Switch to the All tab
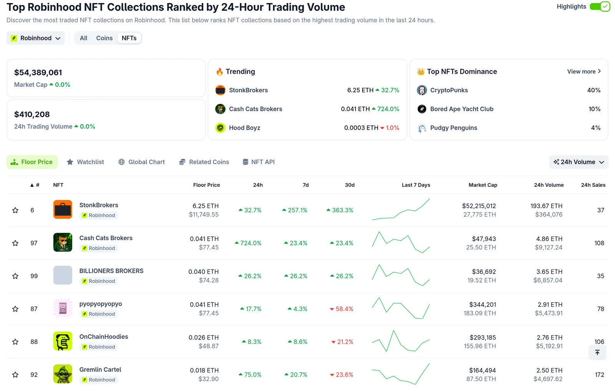Image resolution: width=615 pixels, height=391 pixels. [83, 38]
